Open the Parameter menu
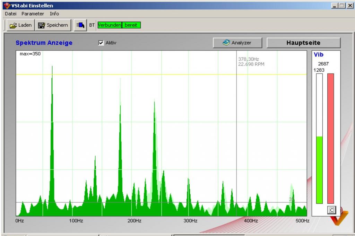This screenshot has width=355, height=236. coord(33,14)
